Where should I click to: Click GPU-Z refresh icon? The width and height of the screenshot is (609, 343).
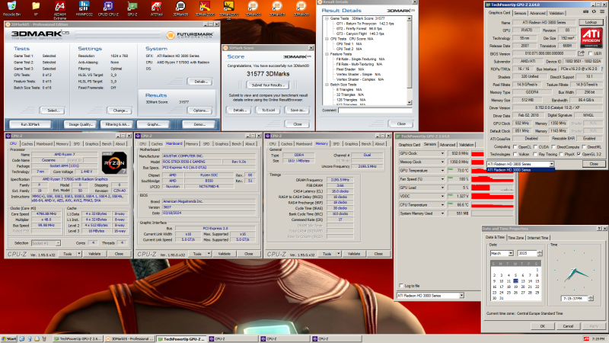594,12
